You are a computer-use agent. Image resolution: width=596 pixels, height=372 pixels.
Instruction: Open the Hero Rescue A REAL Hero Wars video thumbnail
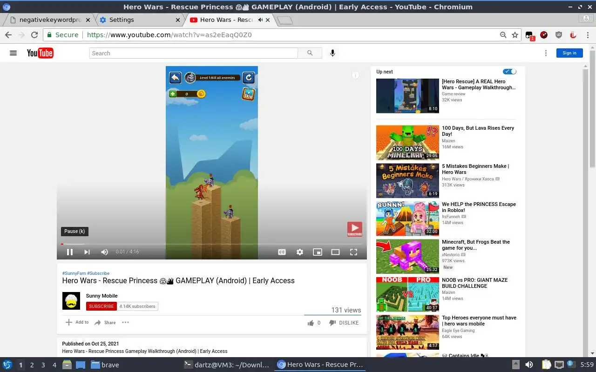tap(407, 96)
